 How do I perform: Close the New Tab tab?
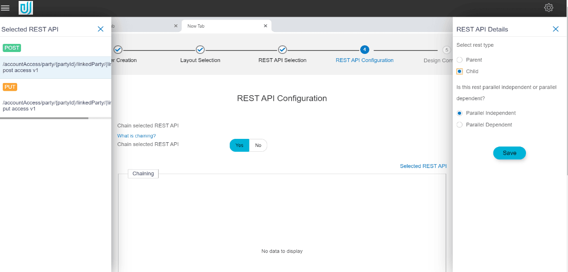pyautogui.click(x=266, y=26)
